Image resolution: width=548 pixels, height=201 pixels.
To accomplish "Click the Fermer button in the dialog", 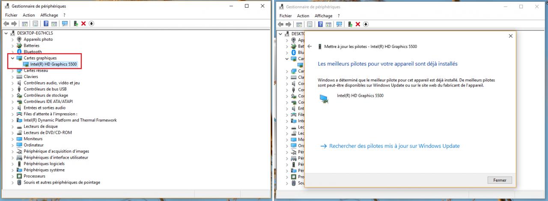I will tap(500, 180).
